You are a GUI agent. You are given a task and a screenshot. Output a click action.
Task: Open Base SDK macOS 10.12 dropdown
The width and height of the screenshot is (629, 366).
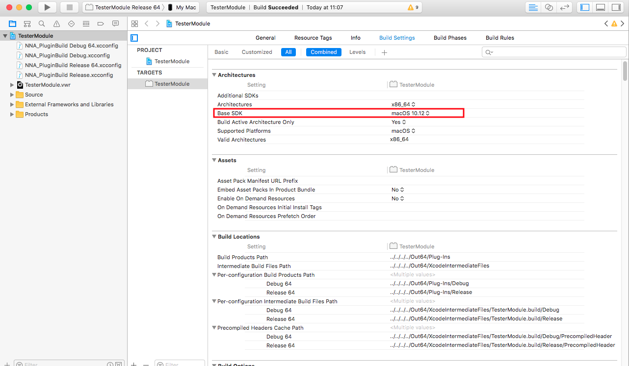410,113
